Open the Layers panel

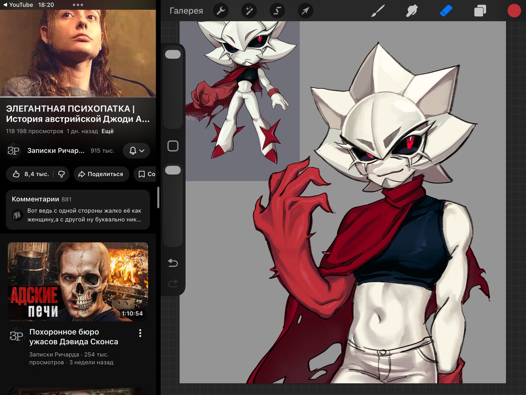[x=480, y=11]
